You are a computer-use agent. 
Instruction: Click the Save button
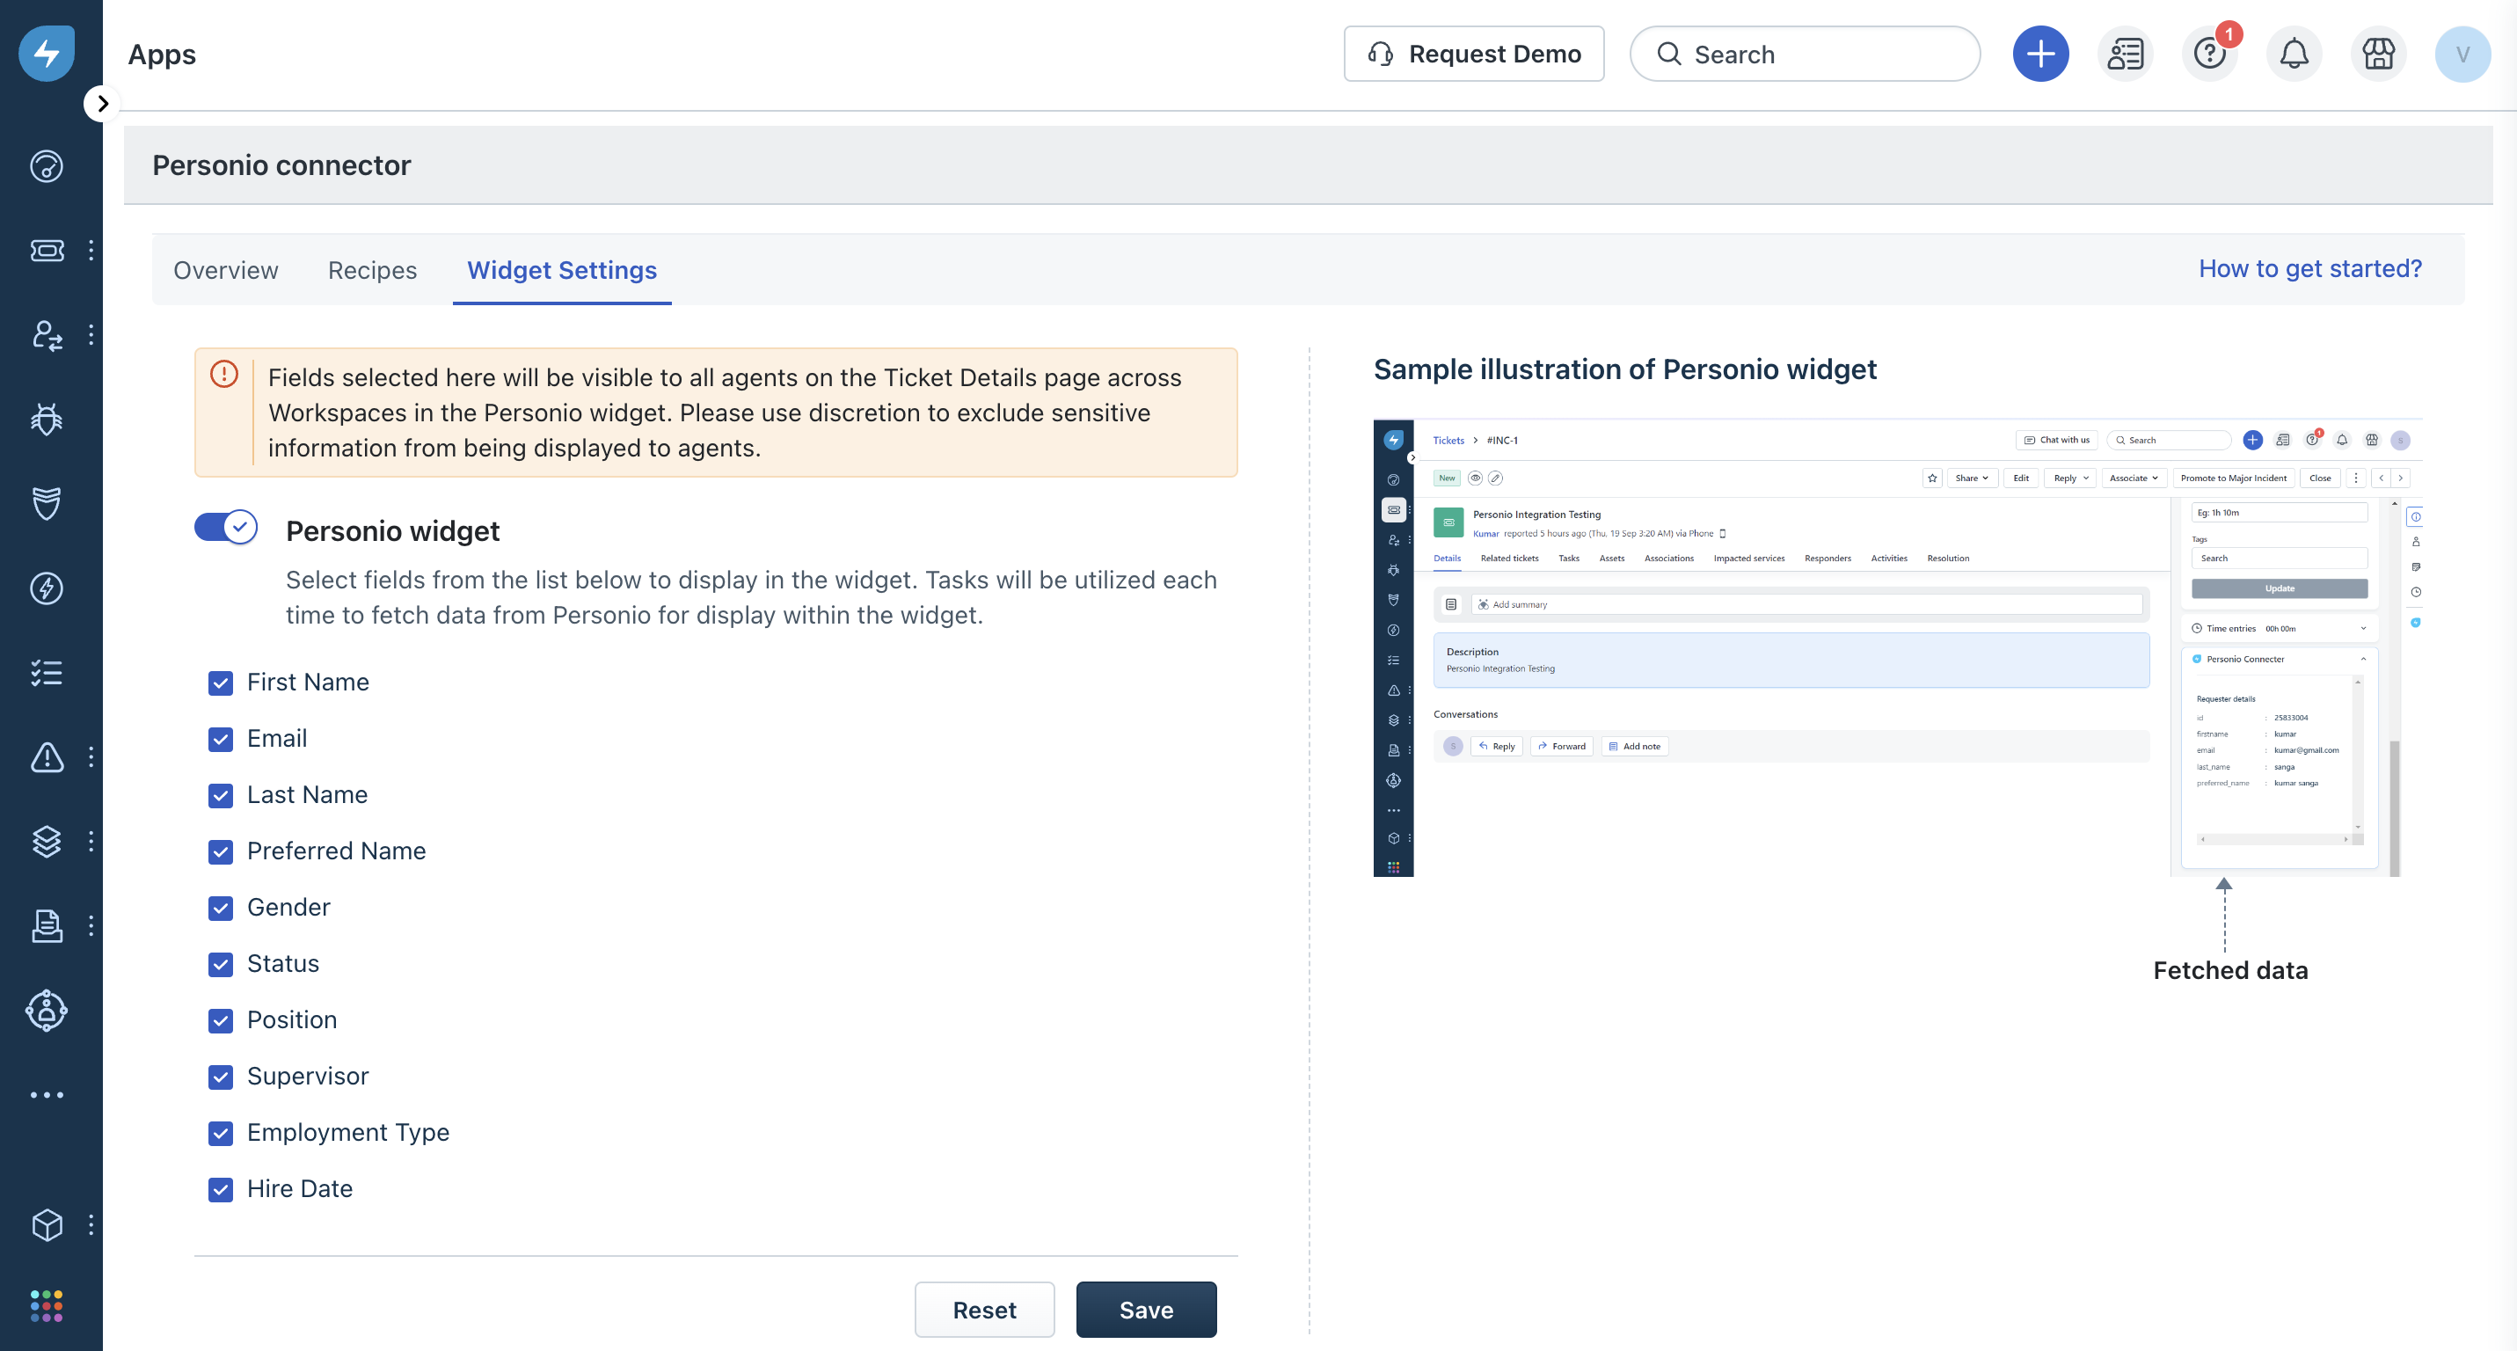(1145, 1310)
